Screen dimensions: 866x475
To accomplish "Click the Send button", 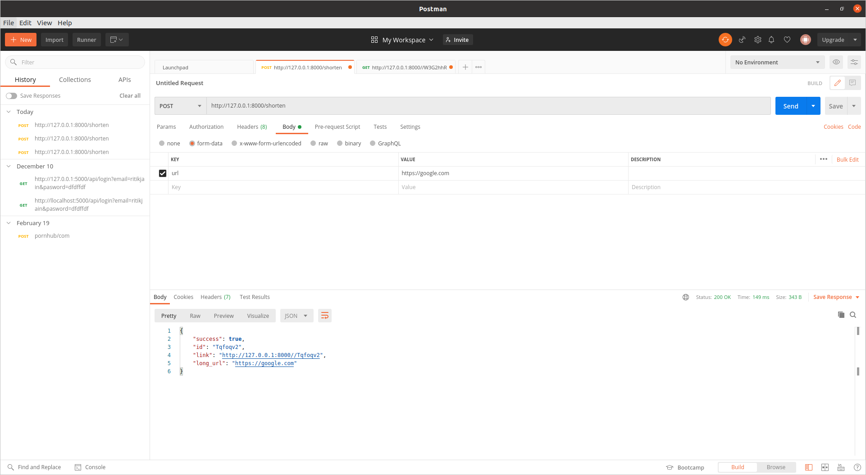I will pyautogui.click(x=790, y=106).
